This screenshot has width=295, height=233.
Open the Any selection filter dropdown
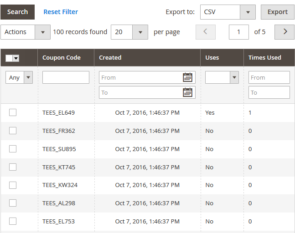19,77
